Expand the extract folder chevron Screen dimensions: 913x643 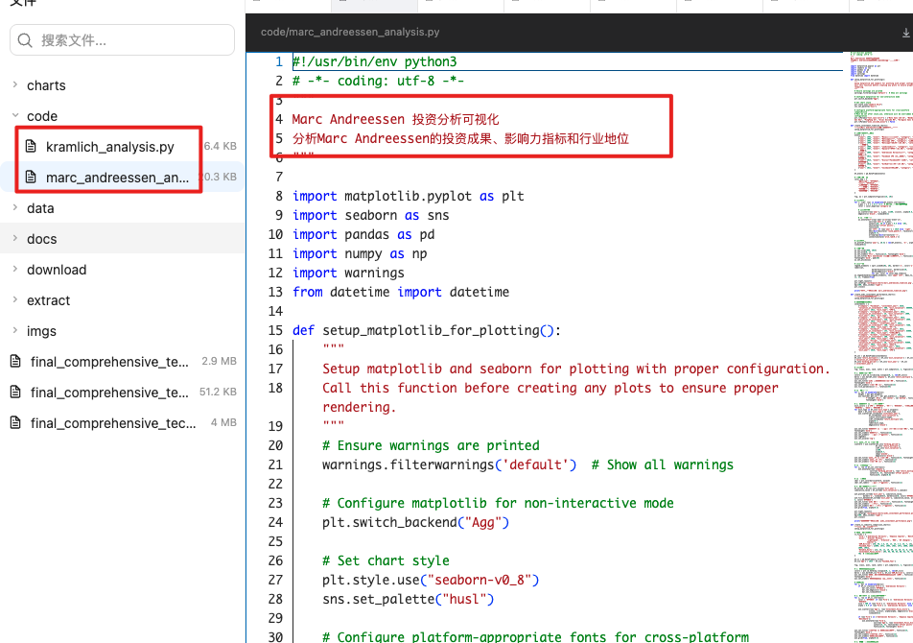click(14, 300)
